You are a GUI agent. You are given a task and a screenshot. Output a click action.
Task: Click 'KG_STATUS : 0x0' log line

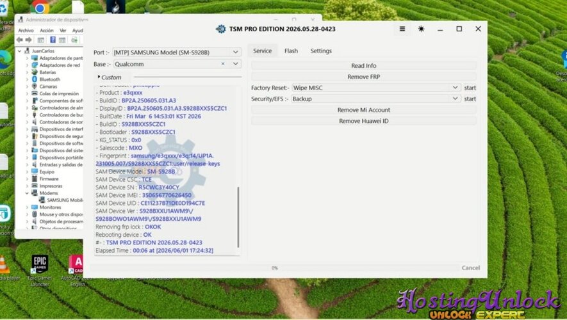click(119, 140)
